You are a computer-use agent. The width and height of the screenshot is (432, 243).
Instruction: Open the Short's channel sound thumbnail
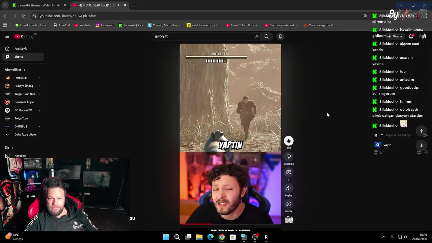289,220
